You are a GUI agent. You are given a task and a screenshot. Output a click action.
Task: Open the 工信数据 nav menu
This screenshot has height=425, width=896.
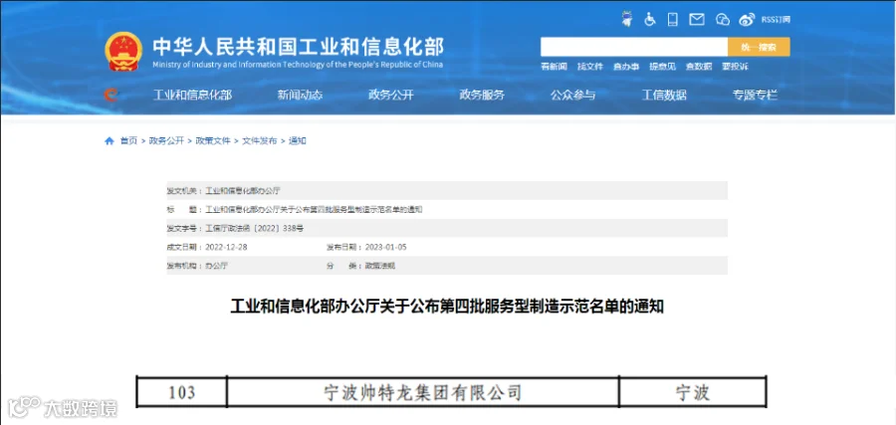[x=664, y=96]
